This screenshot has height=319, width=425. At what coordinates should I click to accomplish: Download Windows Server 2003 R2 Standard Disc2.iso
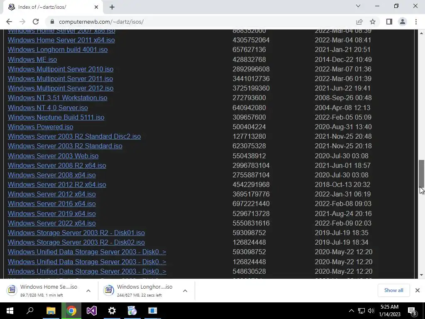pyautogui.click(x=74, y=136)
